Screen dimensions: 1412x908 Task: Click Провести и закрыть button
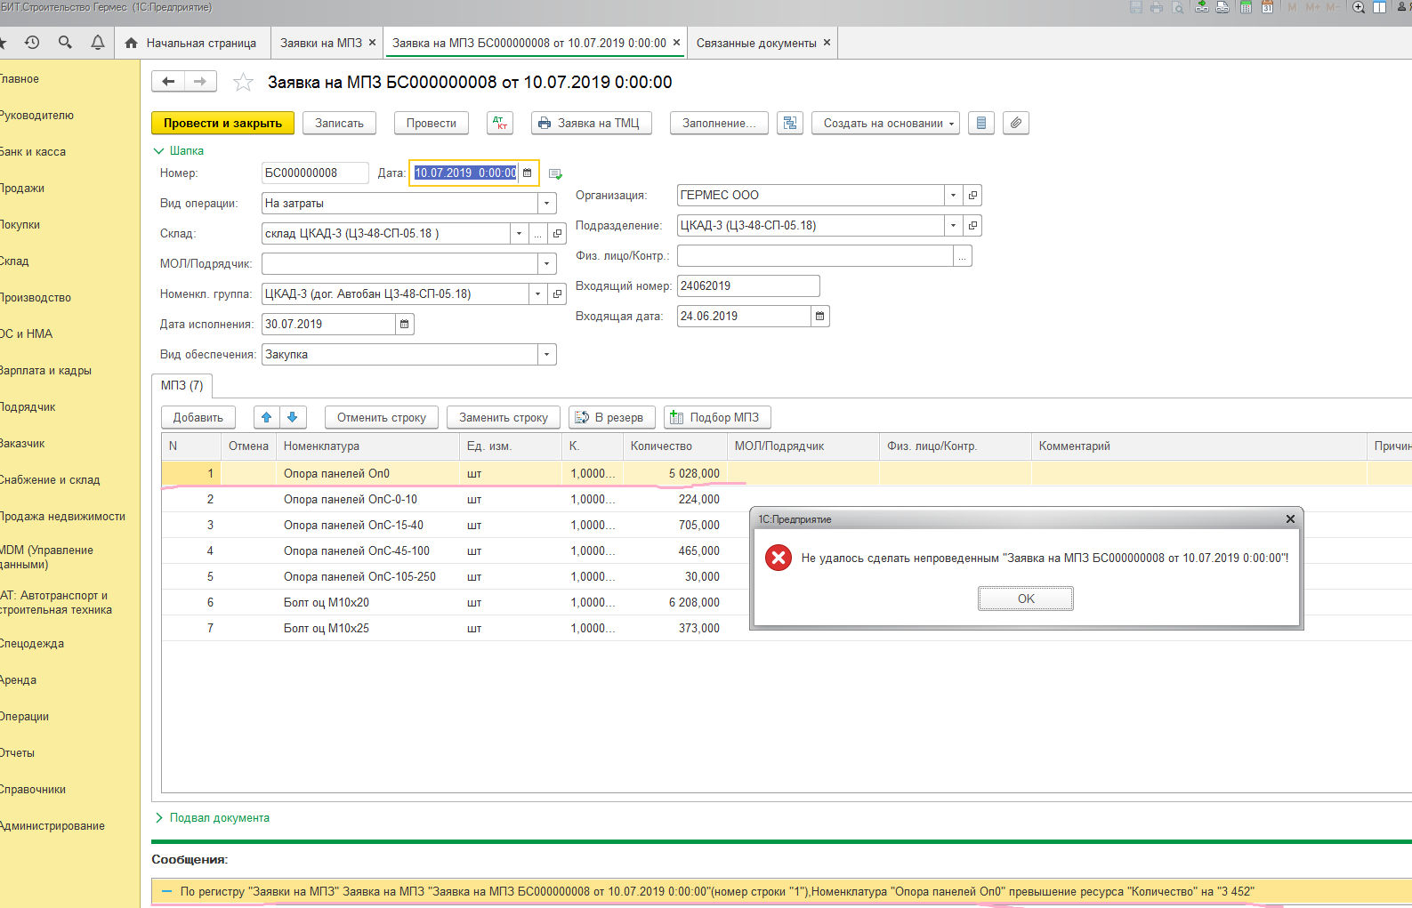(x=222, y=123)
